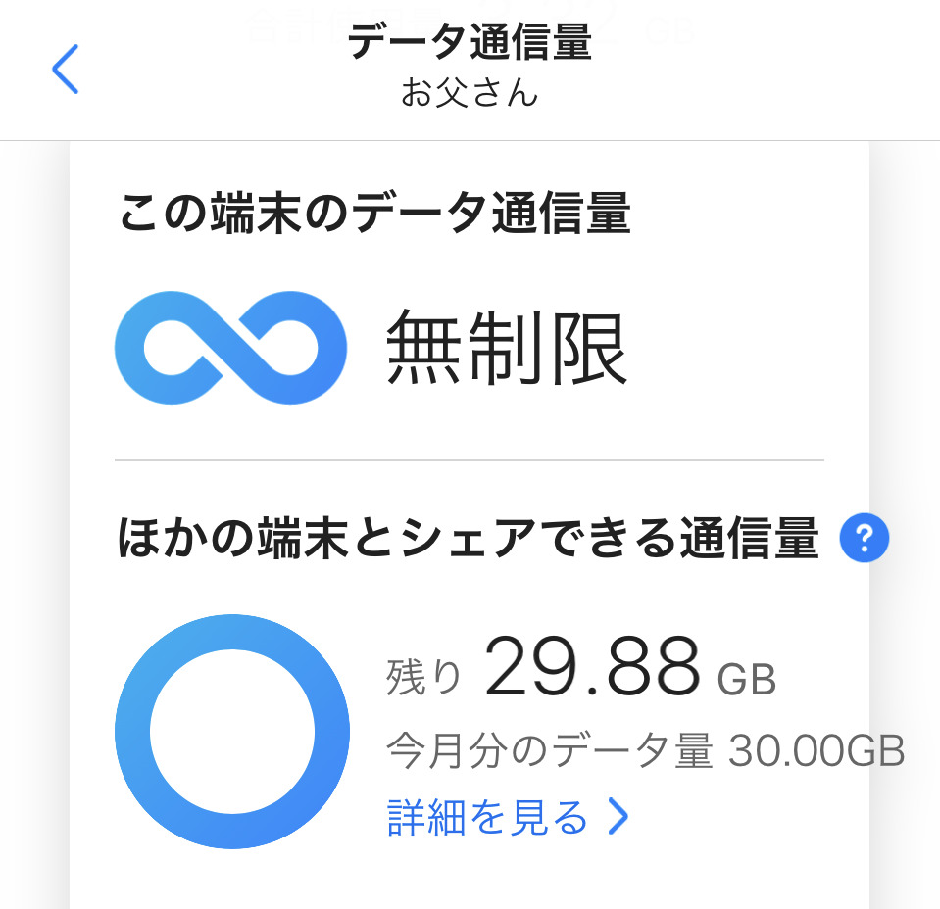Click the 残り label
The image size is (940, 909).
(423, 678)
